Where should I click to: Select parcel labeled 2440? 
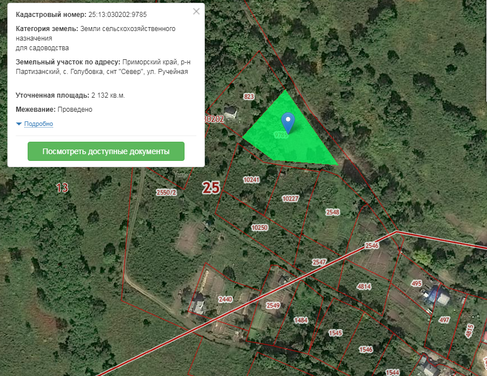pyautogui.click(x=225, y=299)
